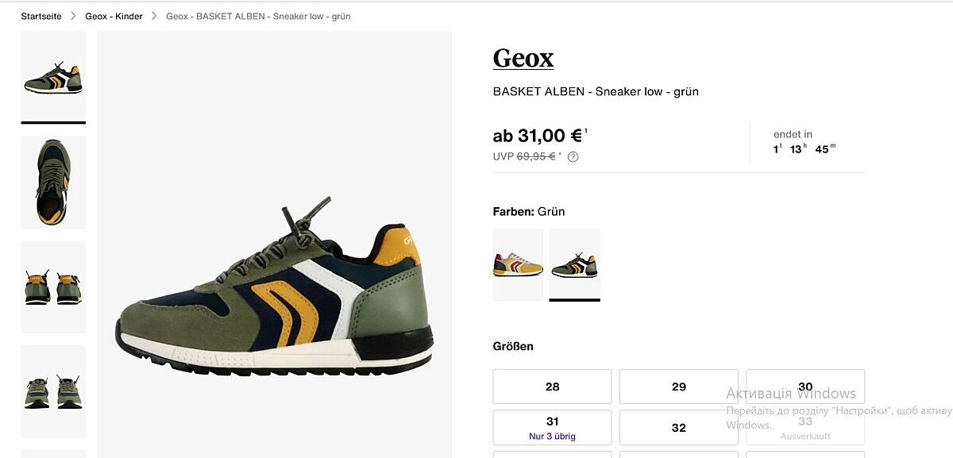Click the main sneaker product image

tap(274, 286)
